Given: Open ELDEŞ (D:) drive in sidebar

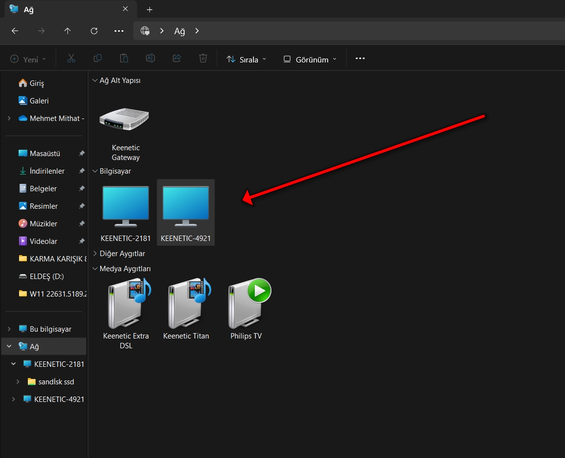Looking at the screenshot, I should (x=41, y=276).
